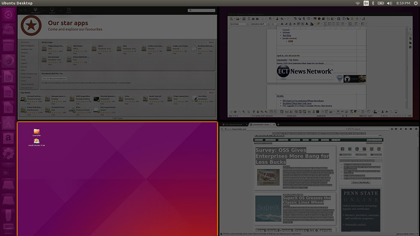Screen dimensions: 420x236
Task: Click the Firefox search box
Action: pyautogui.click(x=369, y=129)
